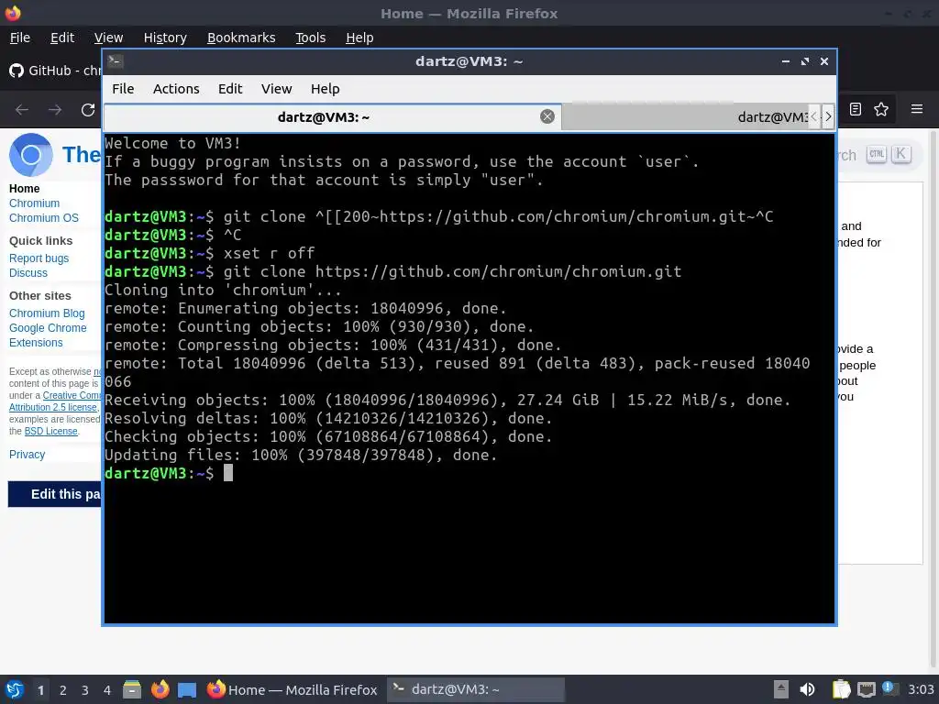Open the clipboard manager tray icon

click(842, 689)
